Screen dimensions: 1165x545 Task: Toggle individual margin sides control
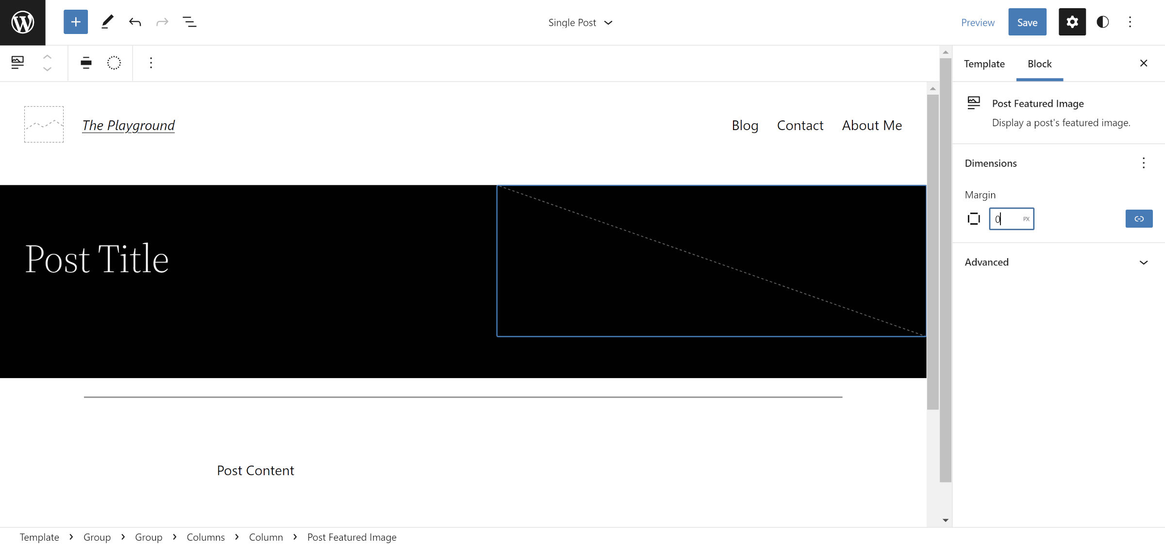click(974, 218)
